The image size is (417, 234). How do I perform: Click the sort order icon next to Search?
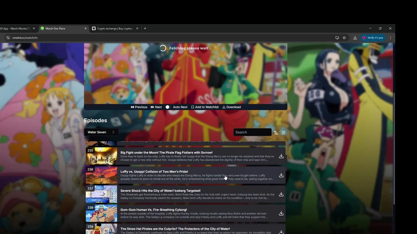(276, 133)
